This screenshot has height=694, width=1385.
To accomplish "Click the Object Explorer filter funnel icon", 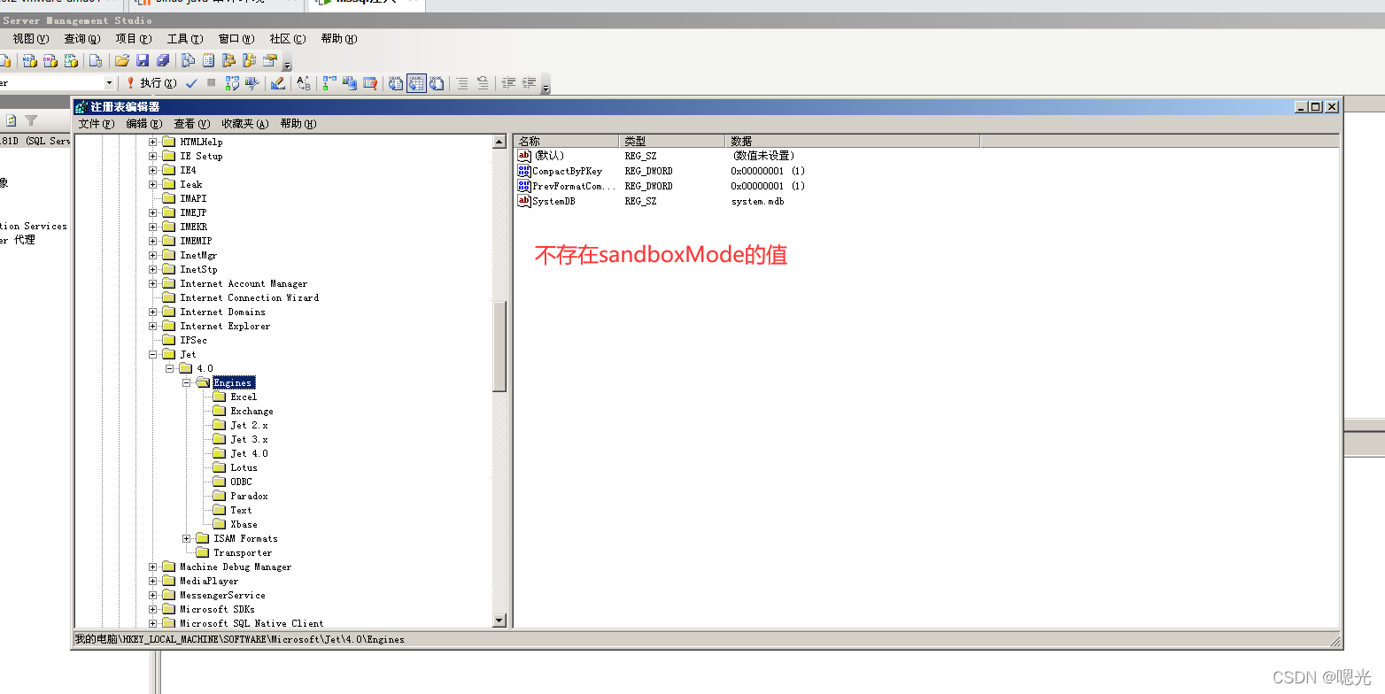I will (31, 120).
